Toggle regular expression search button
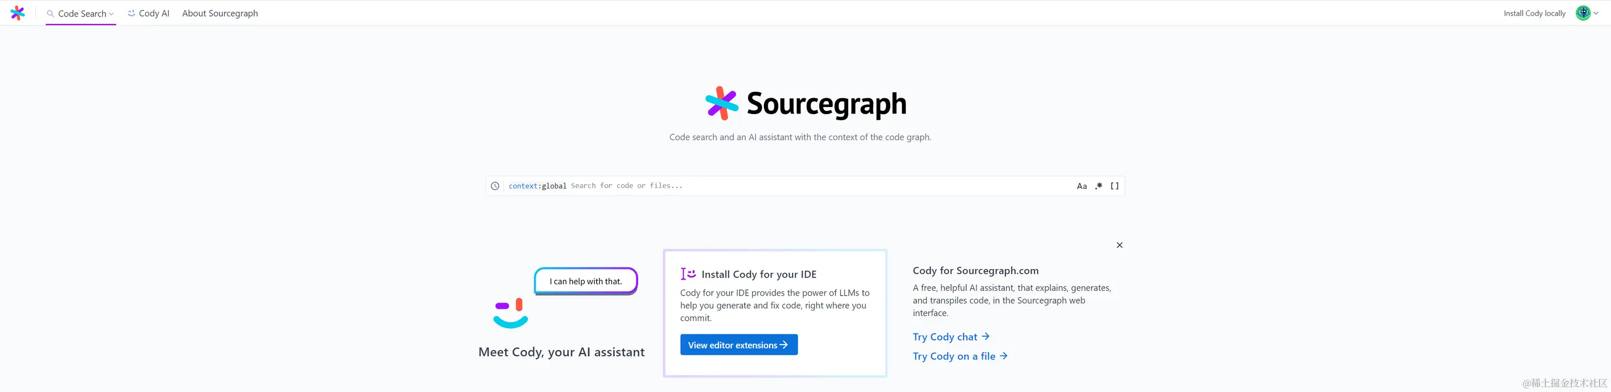 (x=1099, y=186)
